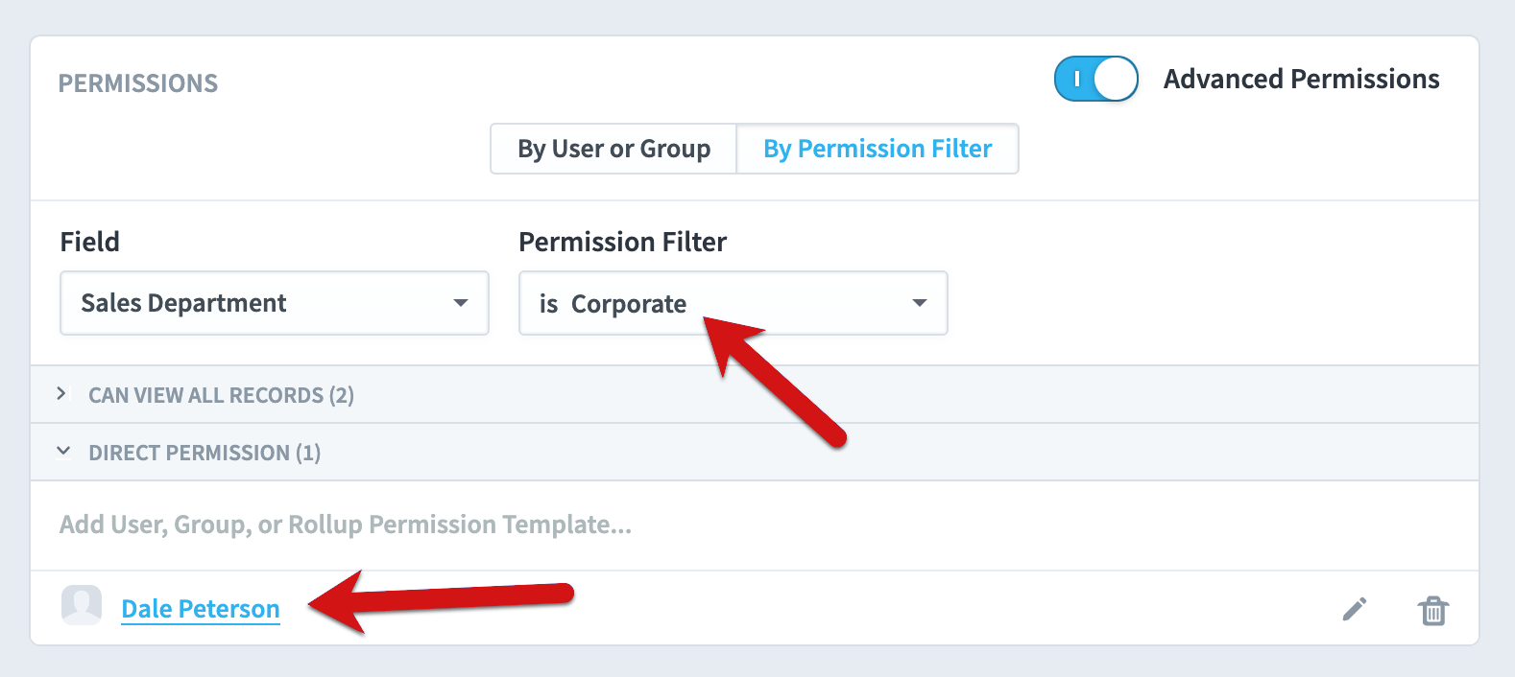Open the Dale Peterson user link
This screenshot has height=677, width=1515.
pyautogui.click(x=201, y=609)
